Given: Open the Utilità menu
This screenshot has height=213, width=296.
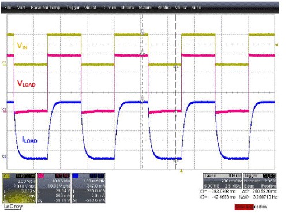Looking at the screenshot, I should [x=181, y=8].
